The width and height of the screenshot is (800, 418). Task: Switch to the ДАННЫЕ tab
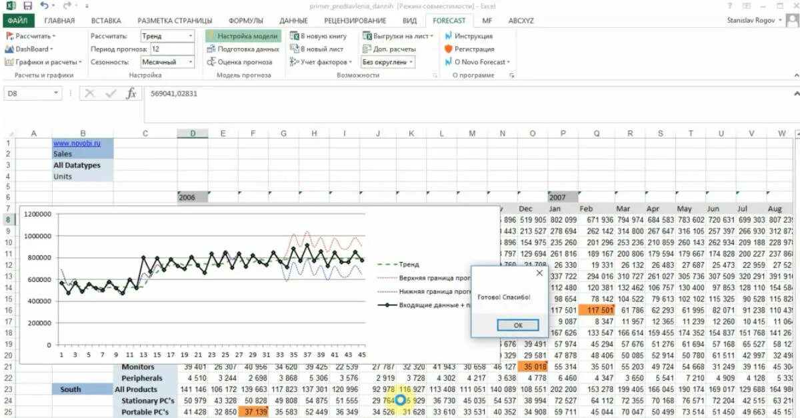tap(294, 21)
